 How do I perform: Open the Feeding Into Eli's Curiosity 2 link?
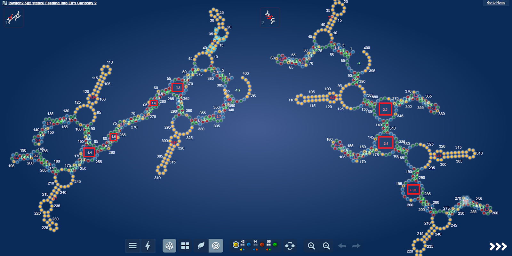click(52, 3)
